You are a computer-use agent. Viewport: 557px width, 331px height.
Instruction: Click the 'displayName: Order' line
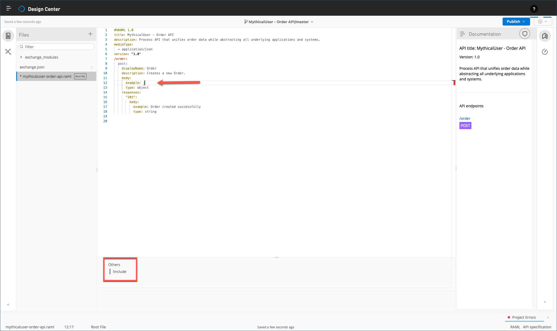[139, 68]
